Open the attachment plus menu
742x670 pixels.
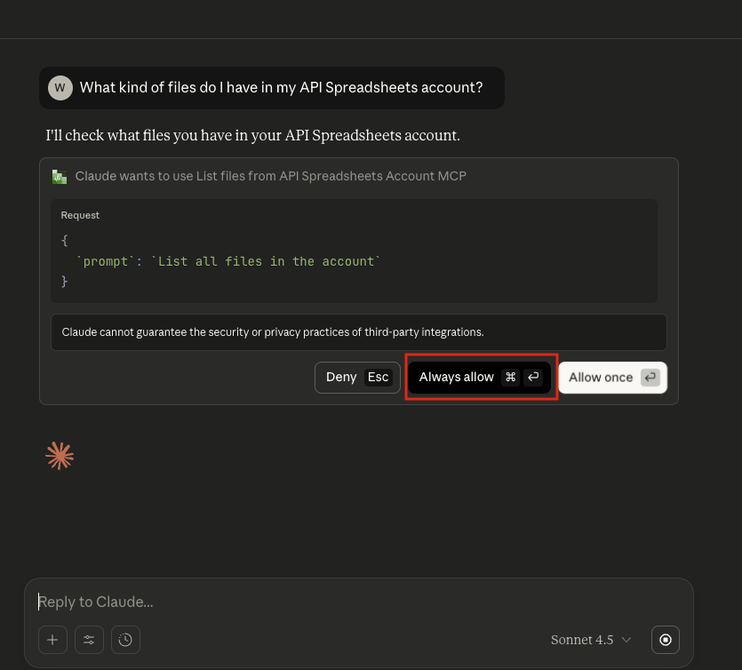(x=52, y=640)
